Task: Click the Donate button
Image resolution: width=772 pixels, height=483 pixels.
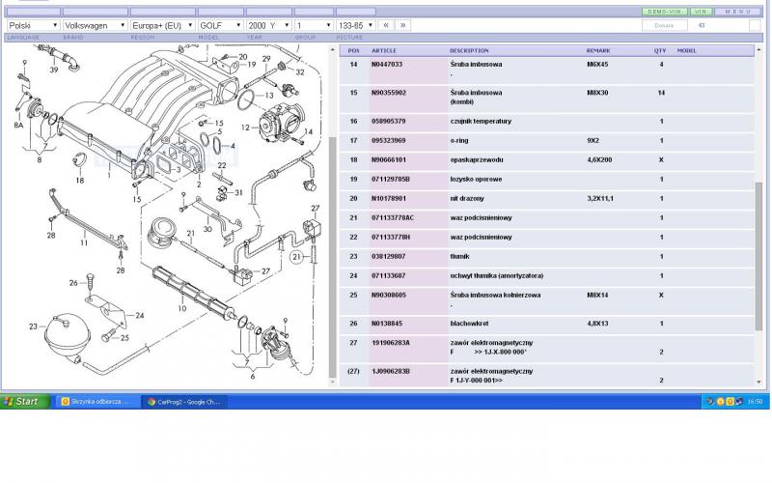Action: 665,25
